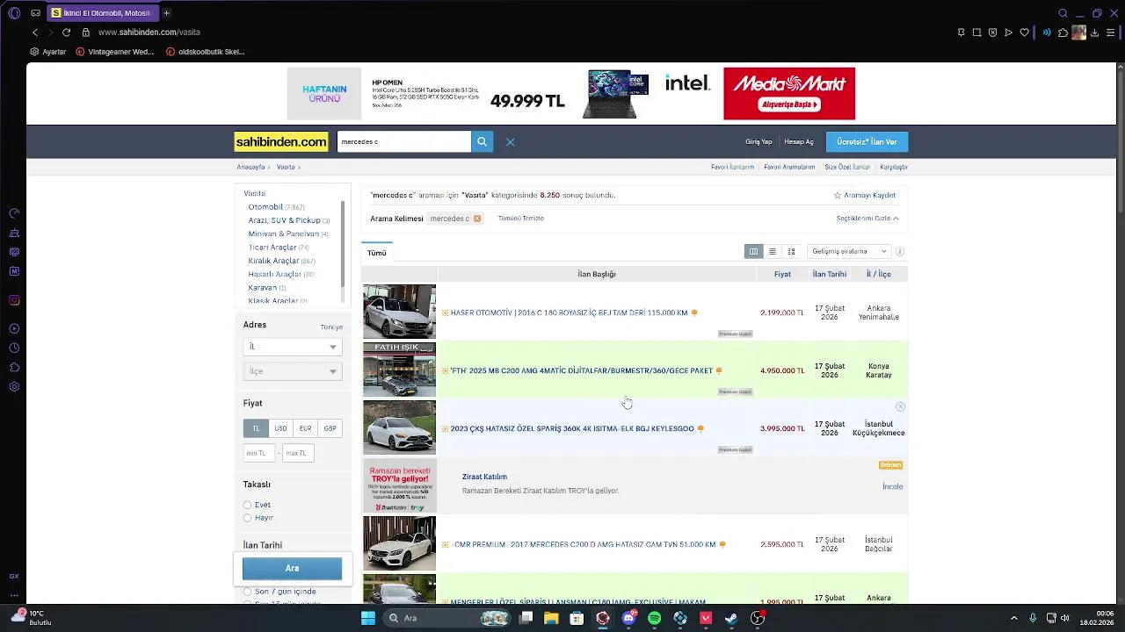Click 'Anasayfa' breadcrumb
The image size is (1125, 632).
pyautogui.click(x=250, y=167)
